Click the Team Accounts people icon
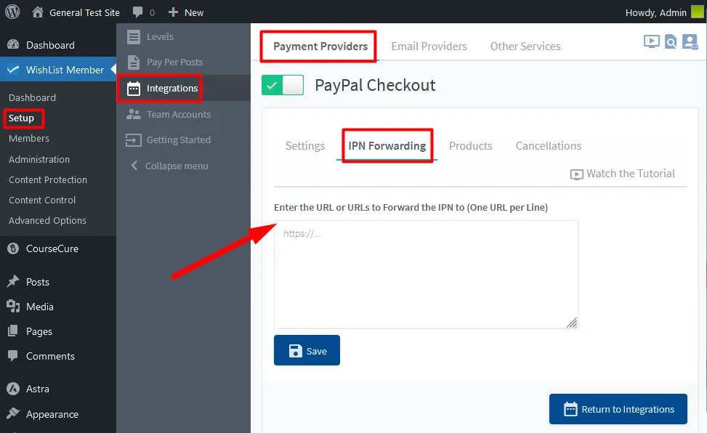This screenshot has height=433, width=707. pos(134,114)
